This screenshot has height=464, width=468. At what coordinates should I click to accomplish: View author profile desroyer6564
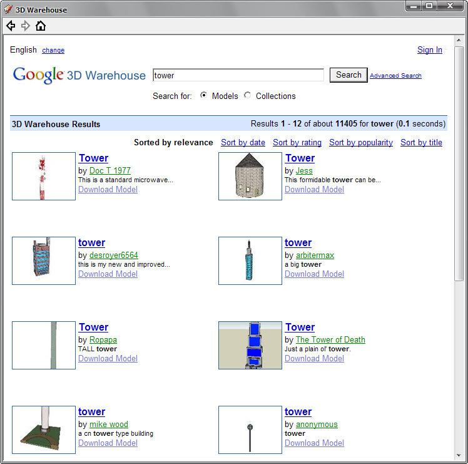coord(114,255)
